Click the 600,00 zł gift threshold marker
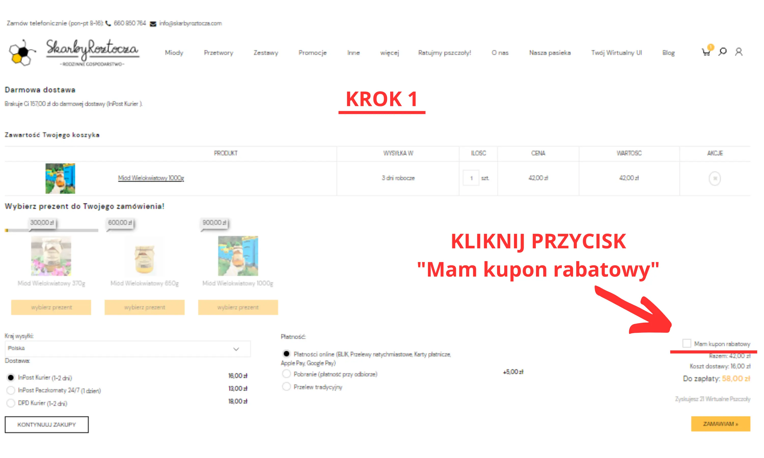 click(120, 223)
